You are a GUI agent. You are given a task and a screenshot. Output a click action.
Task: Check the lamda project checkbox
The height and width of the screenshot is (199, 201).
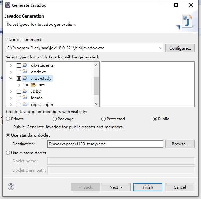[19, 98]
